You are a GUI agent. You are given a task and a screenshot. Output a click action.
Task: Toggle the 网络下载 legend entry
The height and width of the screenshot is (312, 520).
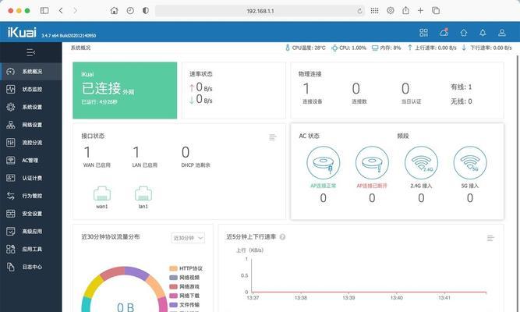185,296
